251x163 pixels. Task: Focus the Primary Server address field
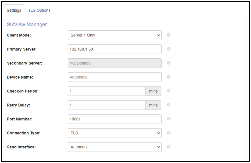(115, 49)
